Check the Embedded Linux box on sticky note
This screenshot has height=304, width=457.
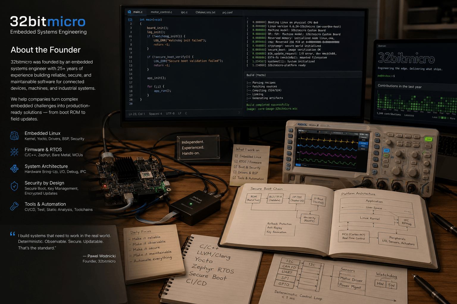[237, 156]
